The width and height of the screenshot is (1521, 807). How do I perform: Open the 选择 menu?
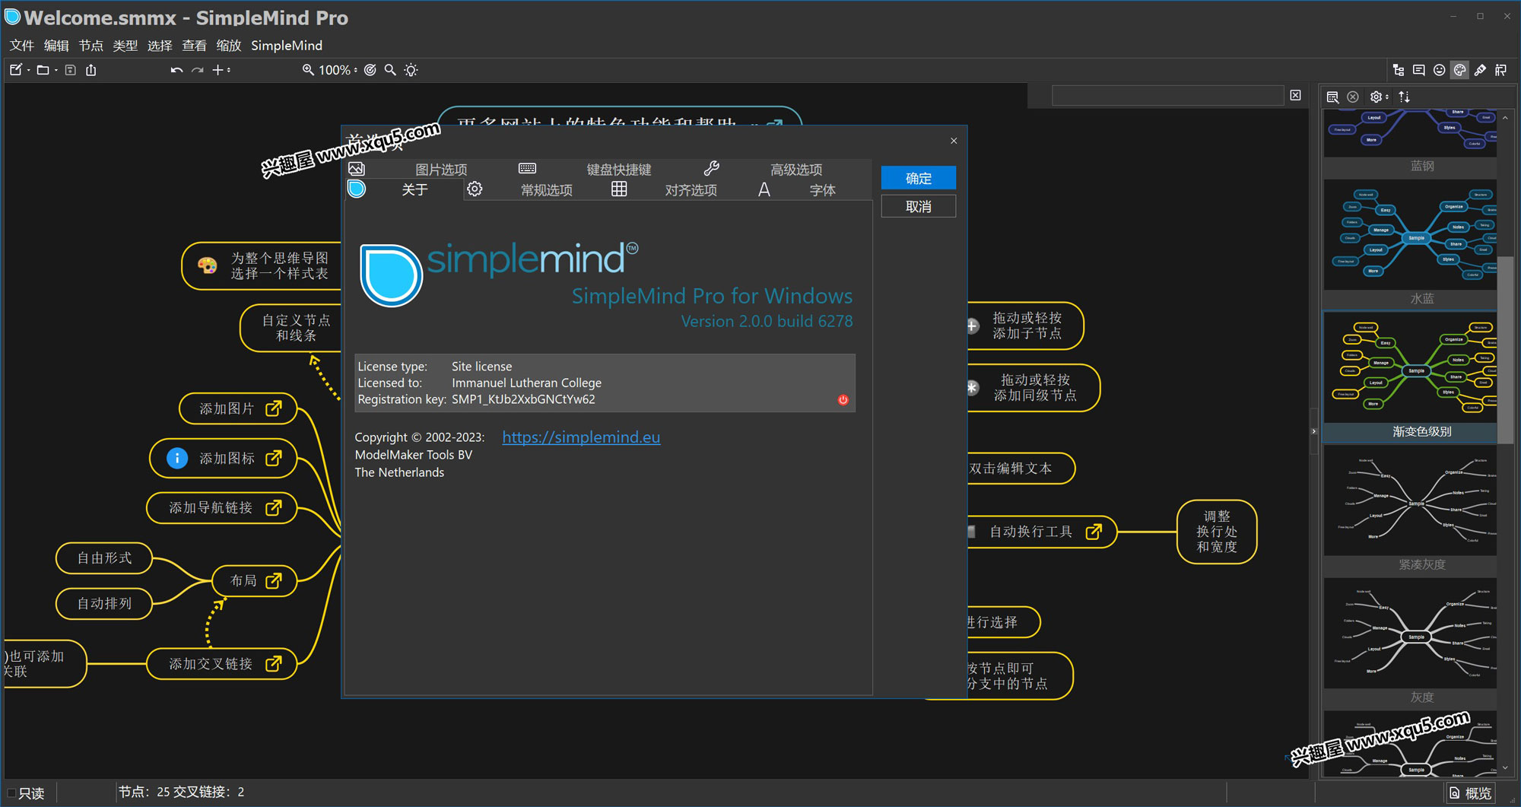[x=160, y=46]
